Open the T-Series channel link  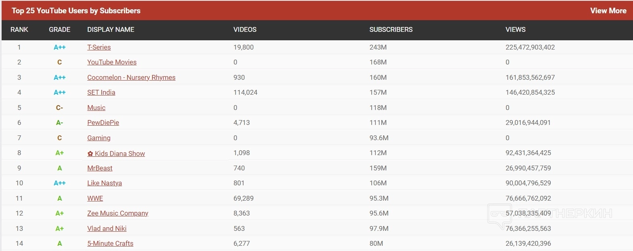(x=99, y=47)
